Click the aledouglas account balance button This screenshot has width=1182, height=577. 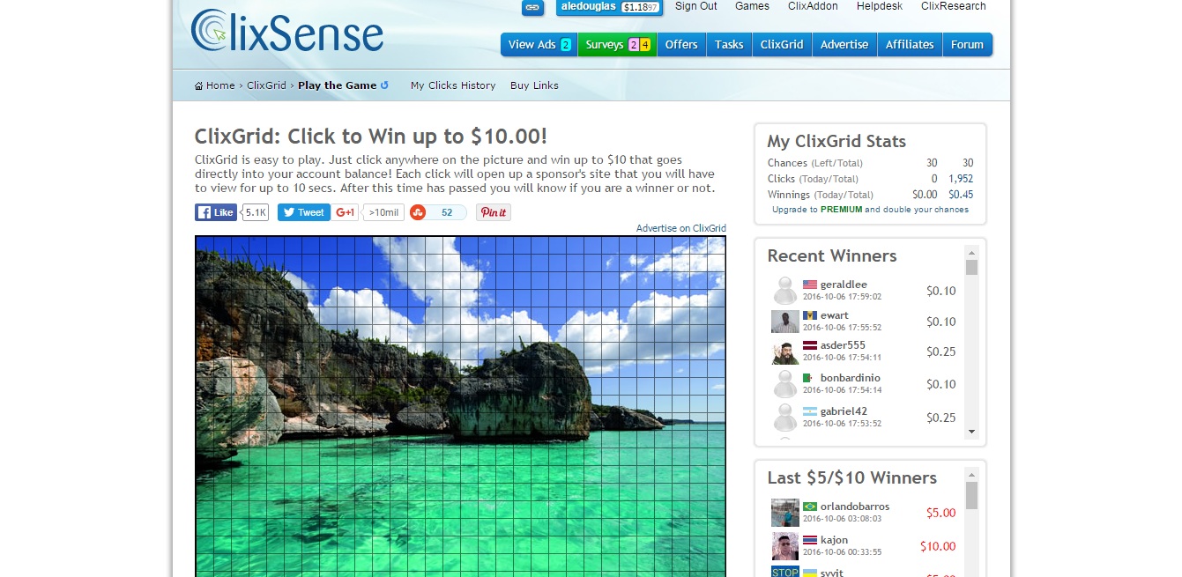[x=609, y=6]
